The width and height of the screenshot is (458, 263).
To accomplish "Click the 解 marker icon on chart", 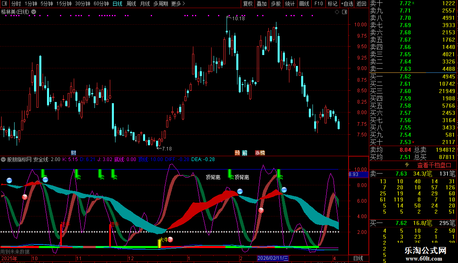I will [x=245, y=153].
